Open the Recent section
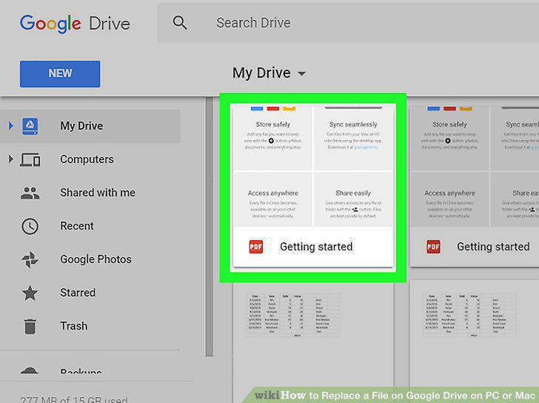Screen dimensions: 539x403 pos(77,226)
